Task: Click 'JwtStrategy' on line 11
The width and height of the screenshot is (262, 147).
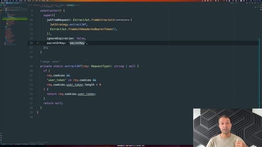Action: click(x=59, y=24)
